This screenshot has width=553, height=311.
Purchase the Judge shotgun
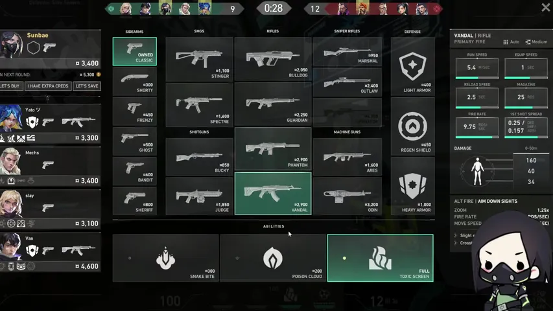click(x=199, y=196)
